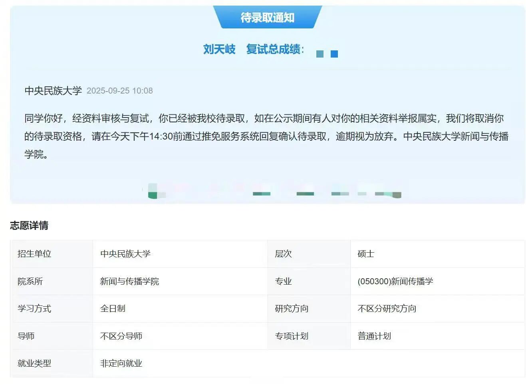Viewport: 526px width, 385px height.
Task: Select the 普通计划 special plan value
Action: click(x=374, y=336)
